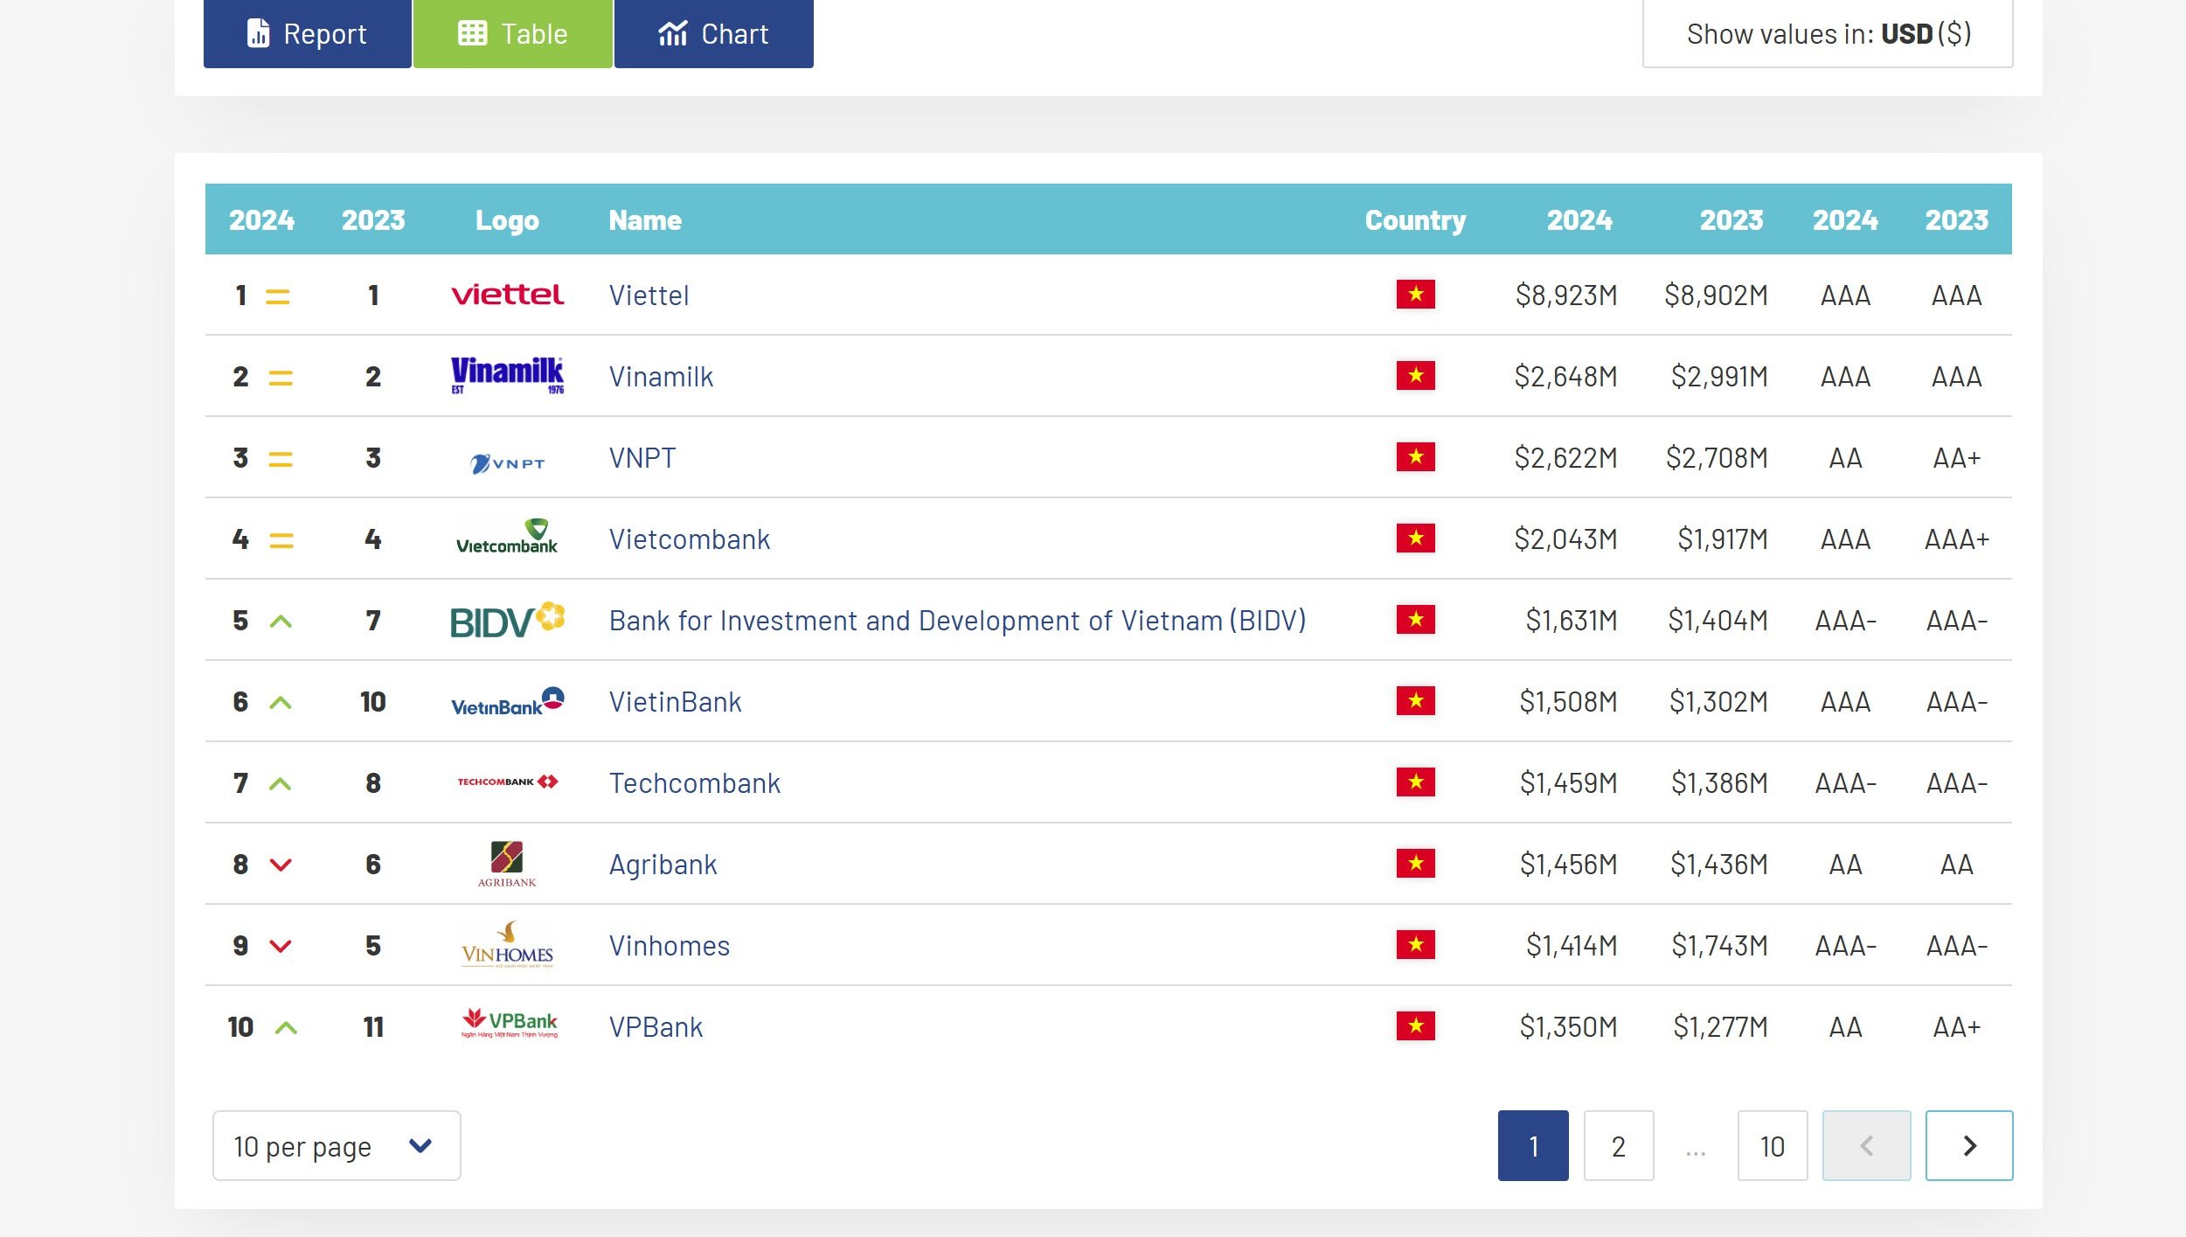Click up-arrow rank indicator for VPBank
This screenshot has width=2186, height=1237.
[286, 1028]
